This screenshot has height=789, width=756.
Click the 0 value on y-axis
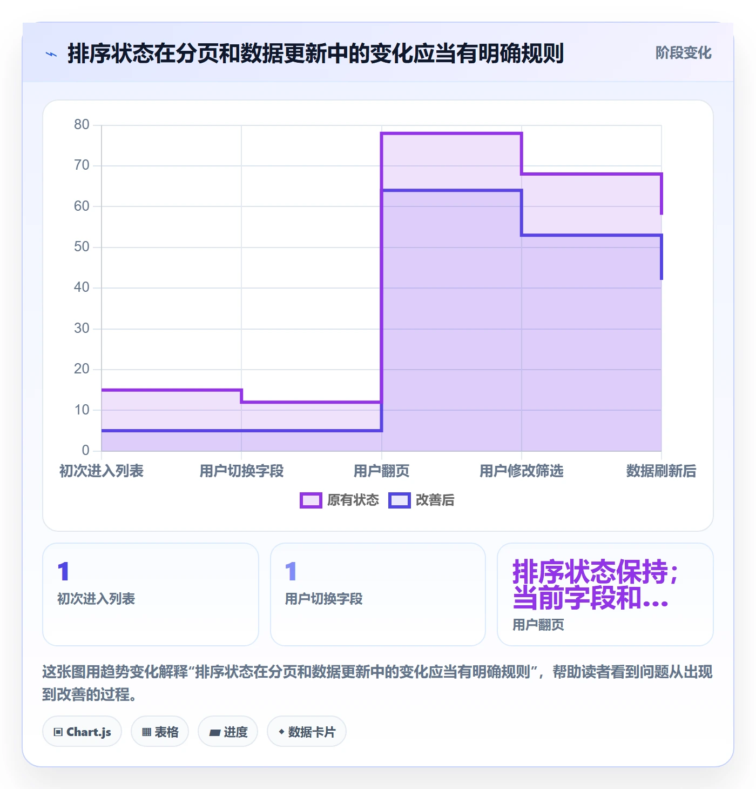coord(85,451)
